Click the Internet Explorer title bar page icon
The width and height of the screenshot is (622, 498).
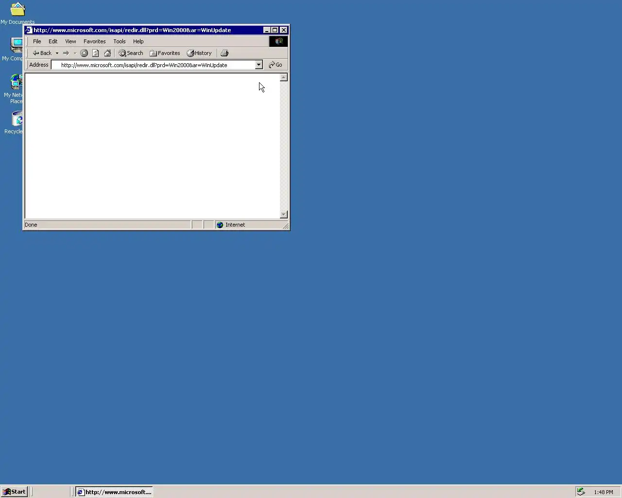click(29, 30)
